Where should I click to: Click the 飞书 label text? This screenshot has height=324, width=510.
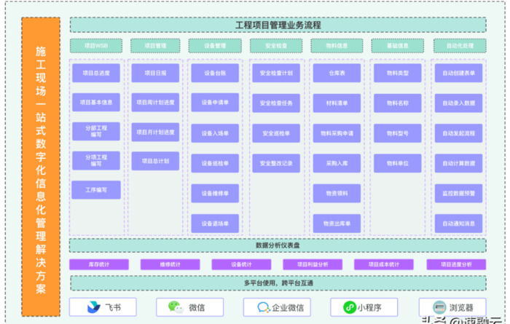click(x=113, y=307)
